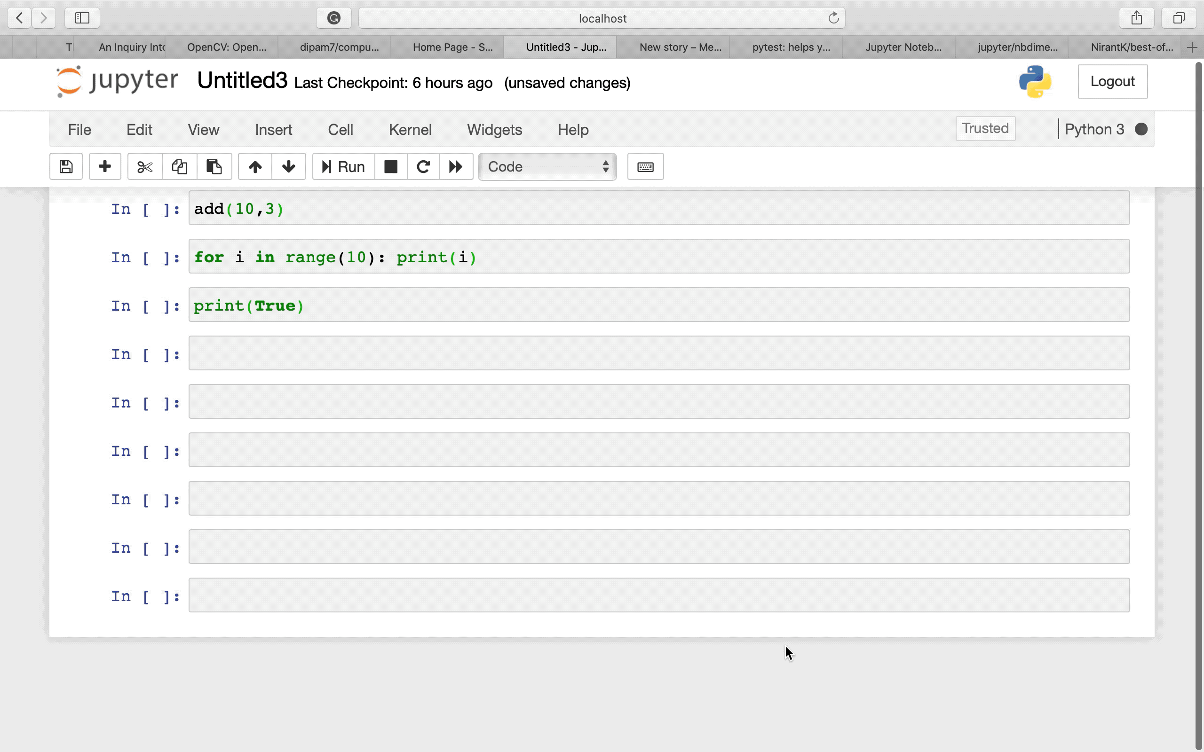Click the Insert cell below icon
The image size is (1204, 752).
(x=104, y=166)
